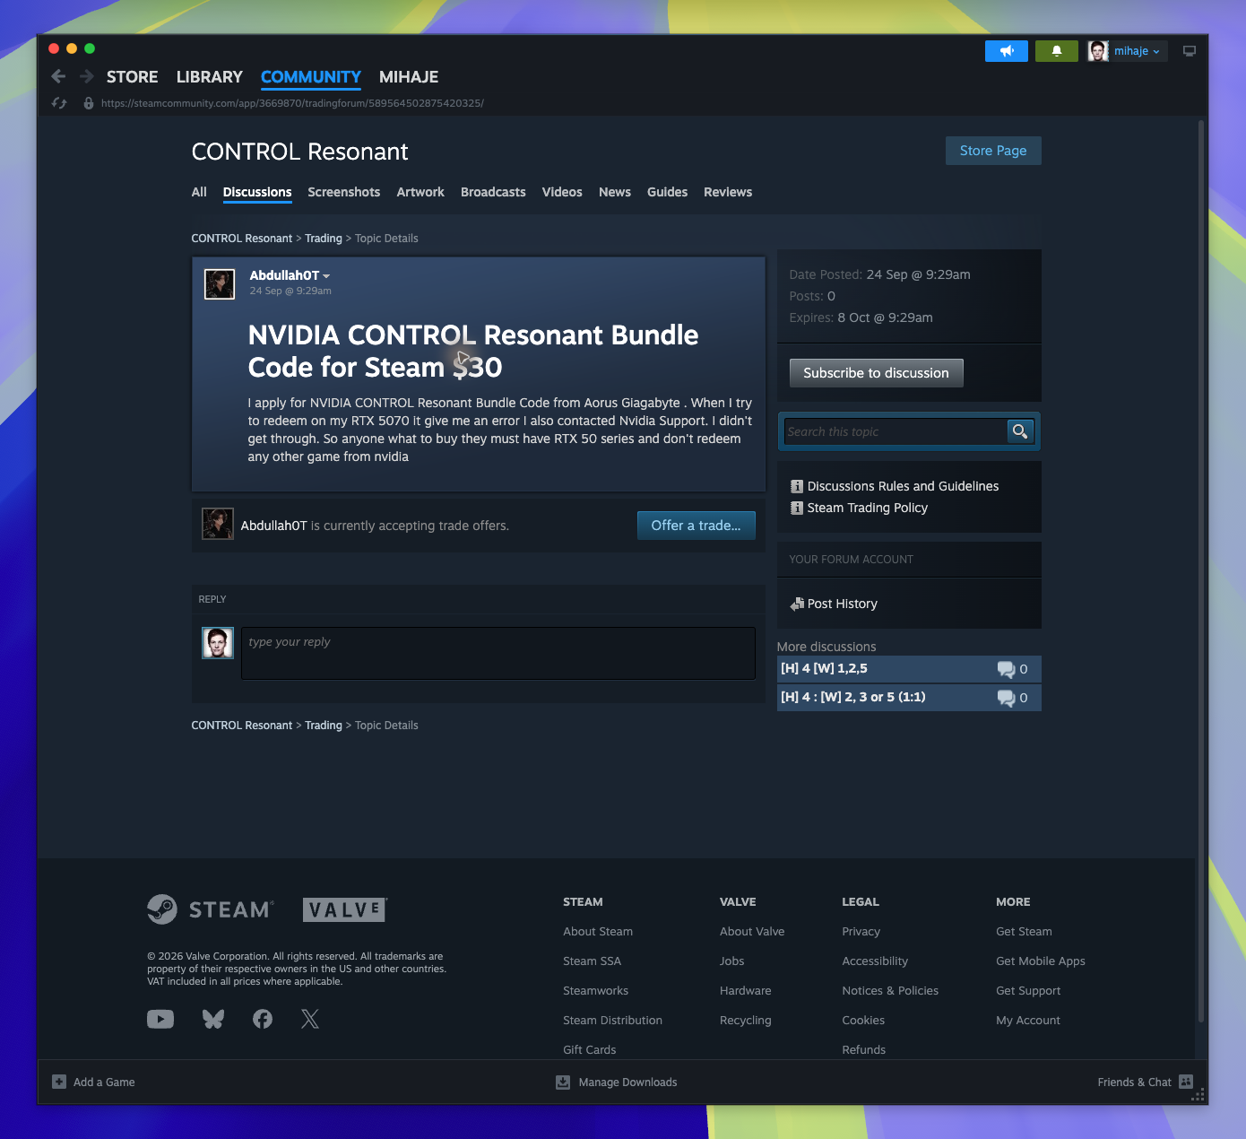Viewport: 1246px width, 1139px height.
Task: Click the type your reply box
Action: click(498, 653)
